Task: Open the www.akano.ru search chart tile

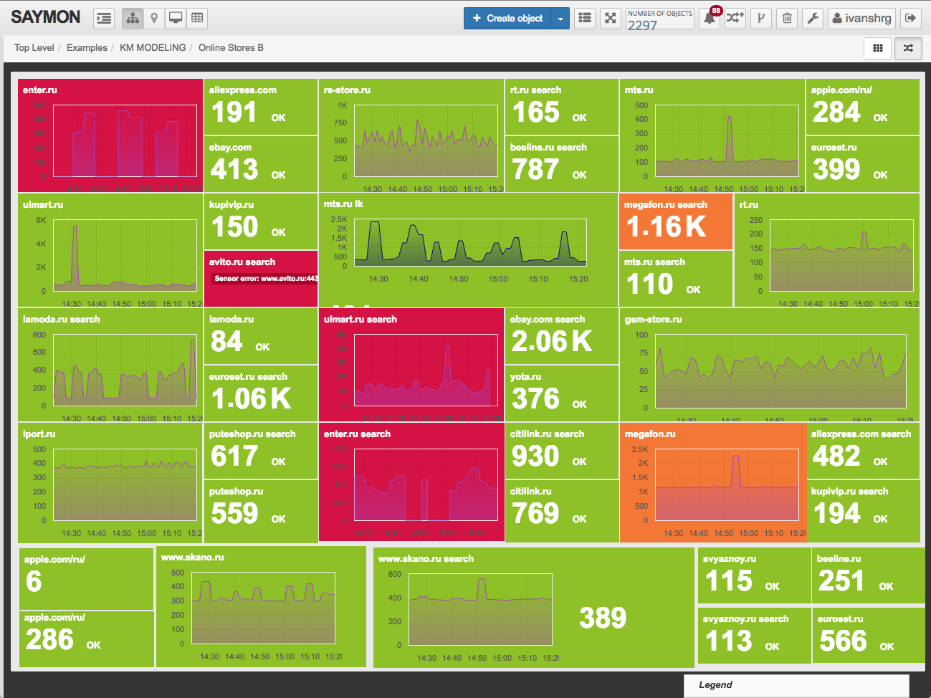Action: point(534,608)
